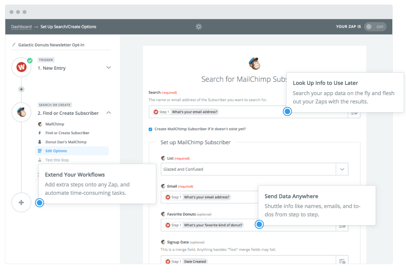Click the Wufoo icon in Search field pill
This screenshot has width=406, height=274.
155,112
